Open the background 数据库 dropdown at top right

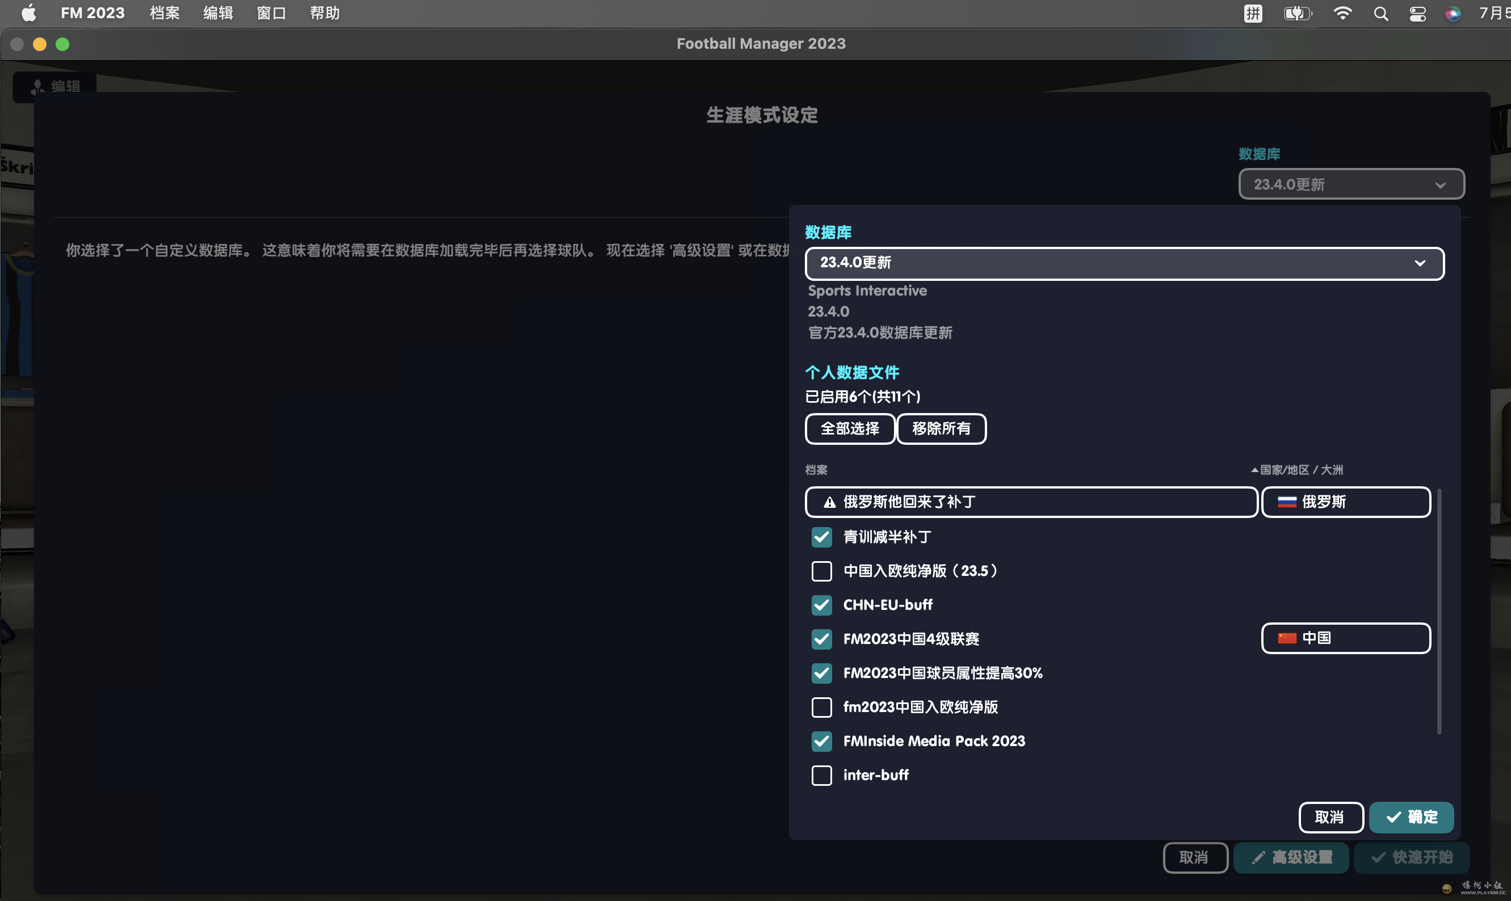[x=1351, y=184]
